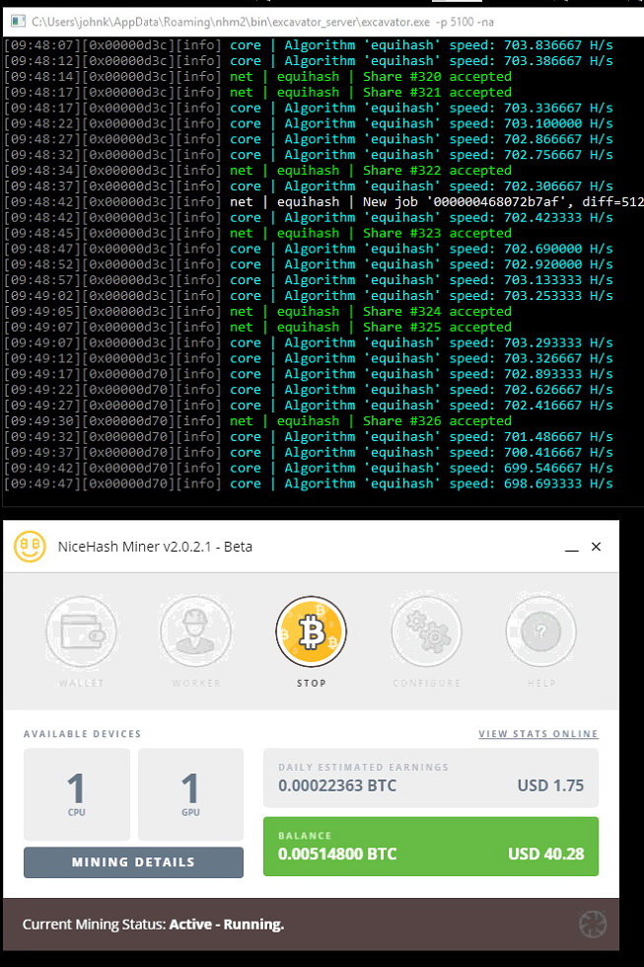Image resolution: width=644 pixels, height=967 pixels.
Task: Click the Current Mining Status bar text
Action: [x=153, y=925]
